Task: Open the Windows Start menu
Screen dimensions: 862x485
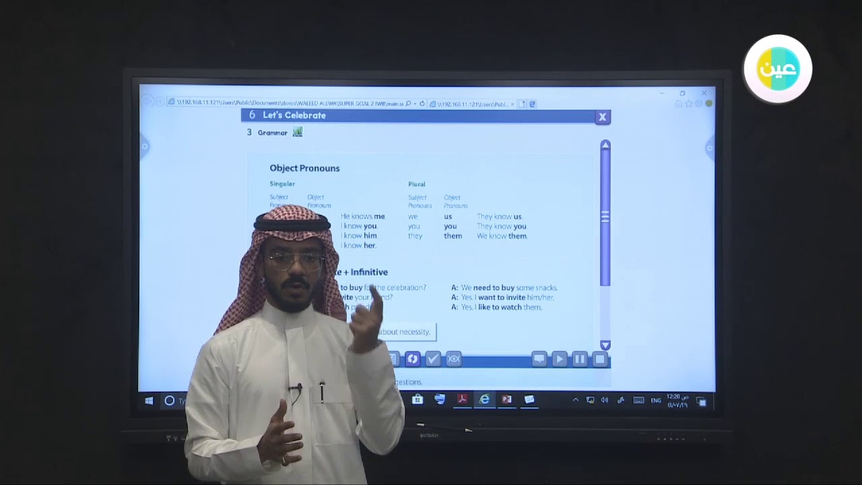Action: tap(149, 400)
